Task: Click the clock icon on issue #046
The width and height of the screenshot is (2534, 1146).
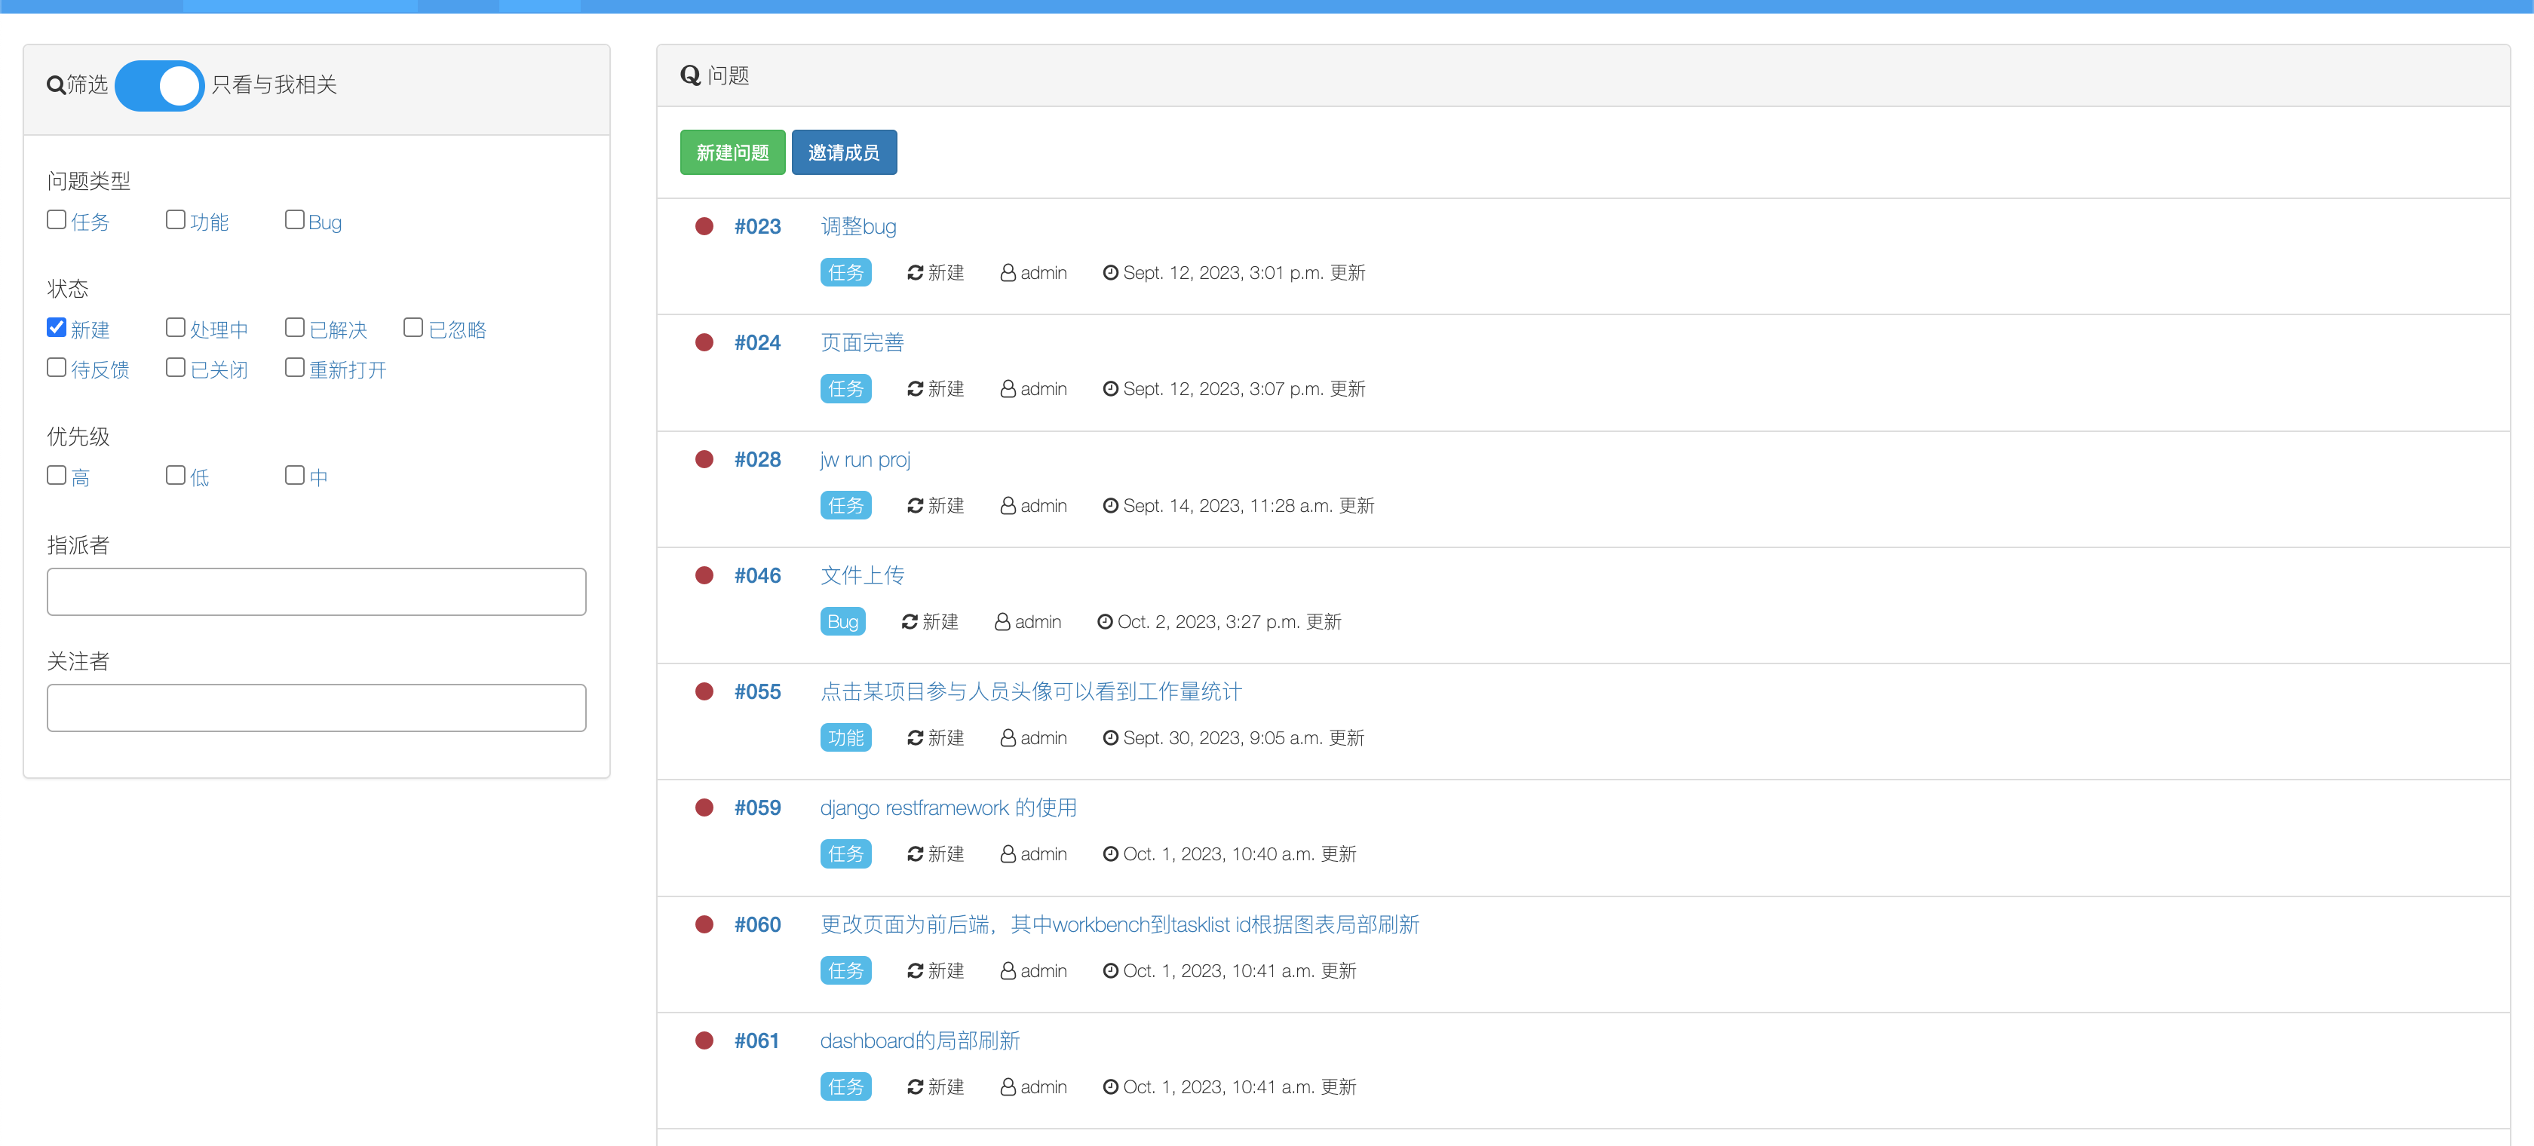Action: [1105, 622]
